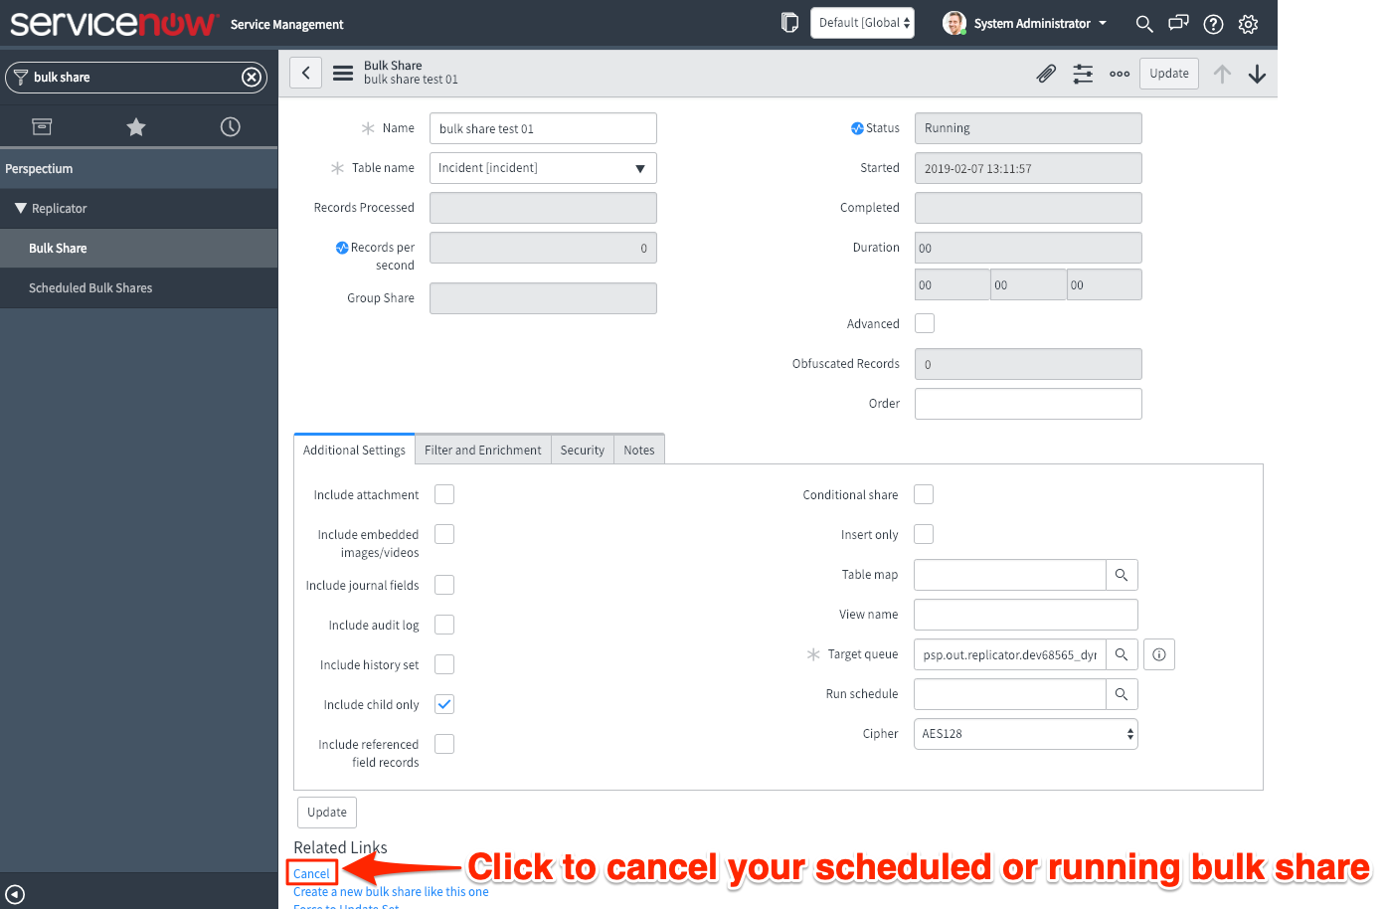Click the Cancel related link

(311, 873)
